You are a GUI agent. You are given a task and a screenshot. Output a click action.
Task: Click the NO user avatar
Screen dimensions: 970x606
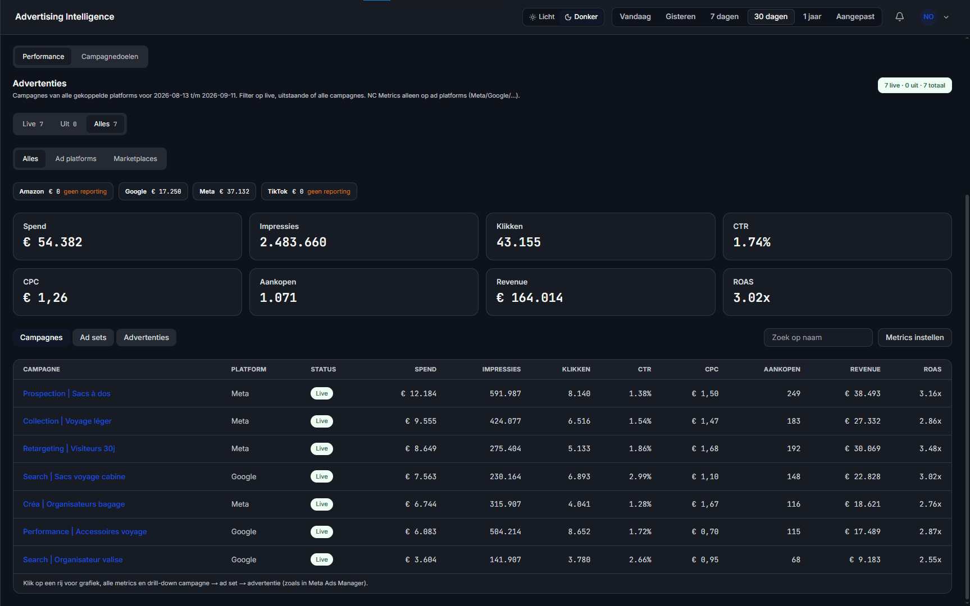(928, 17)
